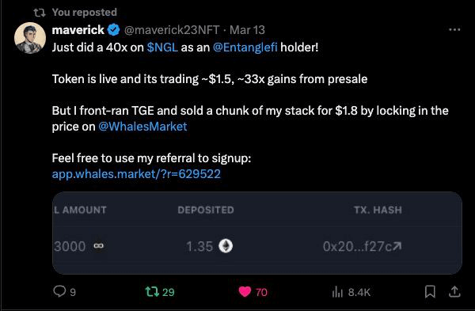Visit the @Entanglefi mention
Image resolution: width=475 pixels, height=311 pixels.
pyautogui.click(x=245, y=47)
